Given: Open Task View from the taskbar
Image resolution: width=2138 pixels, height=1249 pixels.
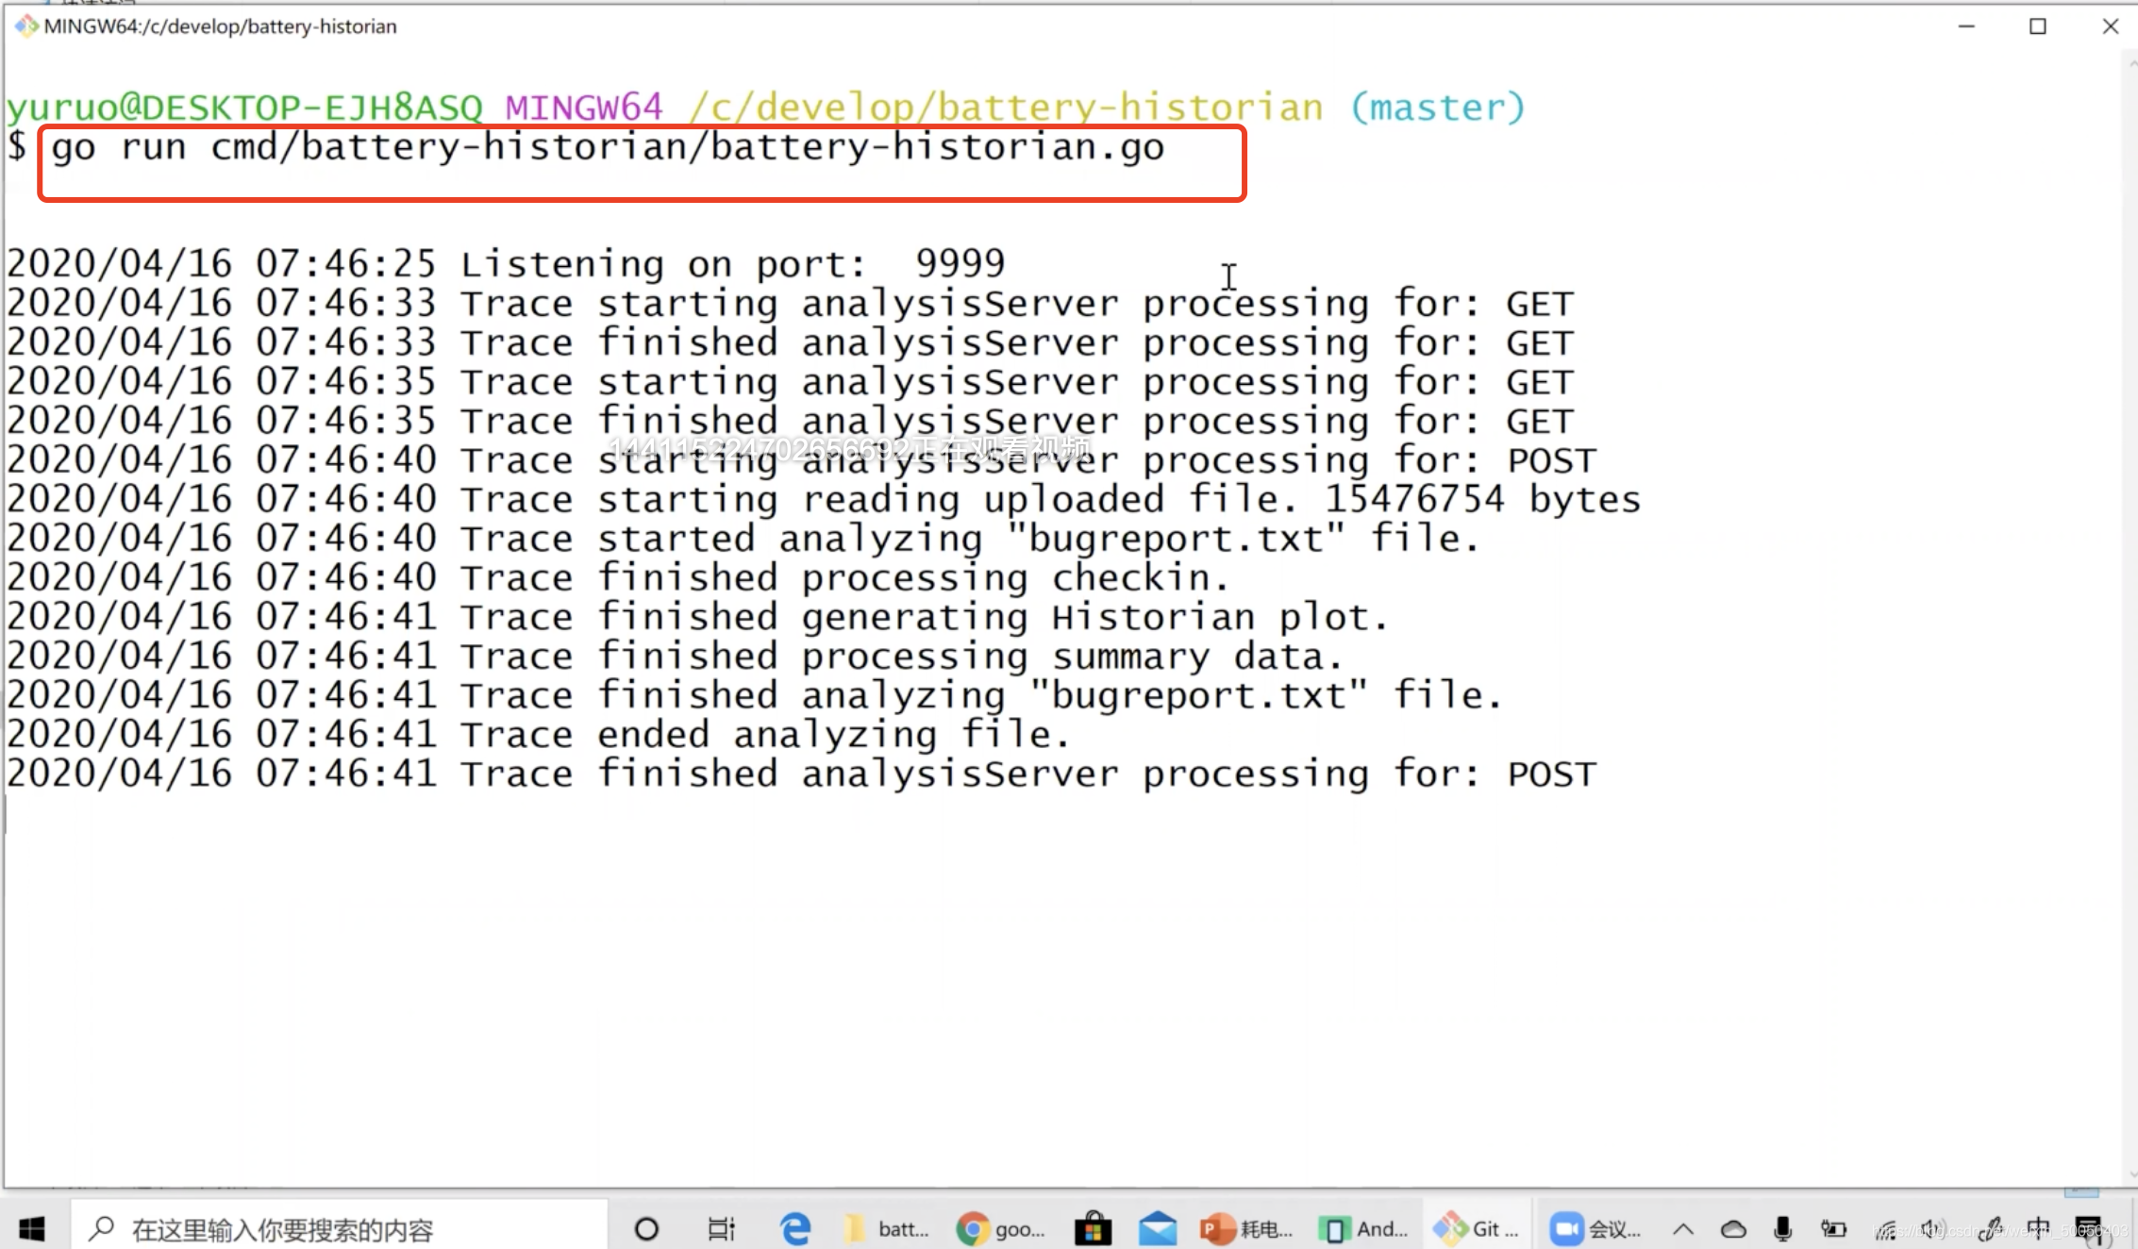Looking at the screenshot, I should (x=721, y=1228).
